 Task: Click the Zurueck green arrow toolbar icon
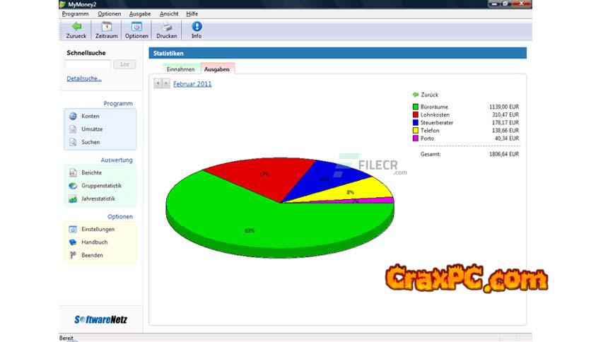point(76,27)
